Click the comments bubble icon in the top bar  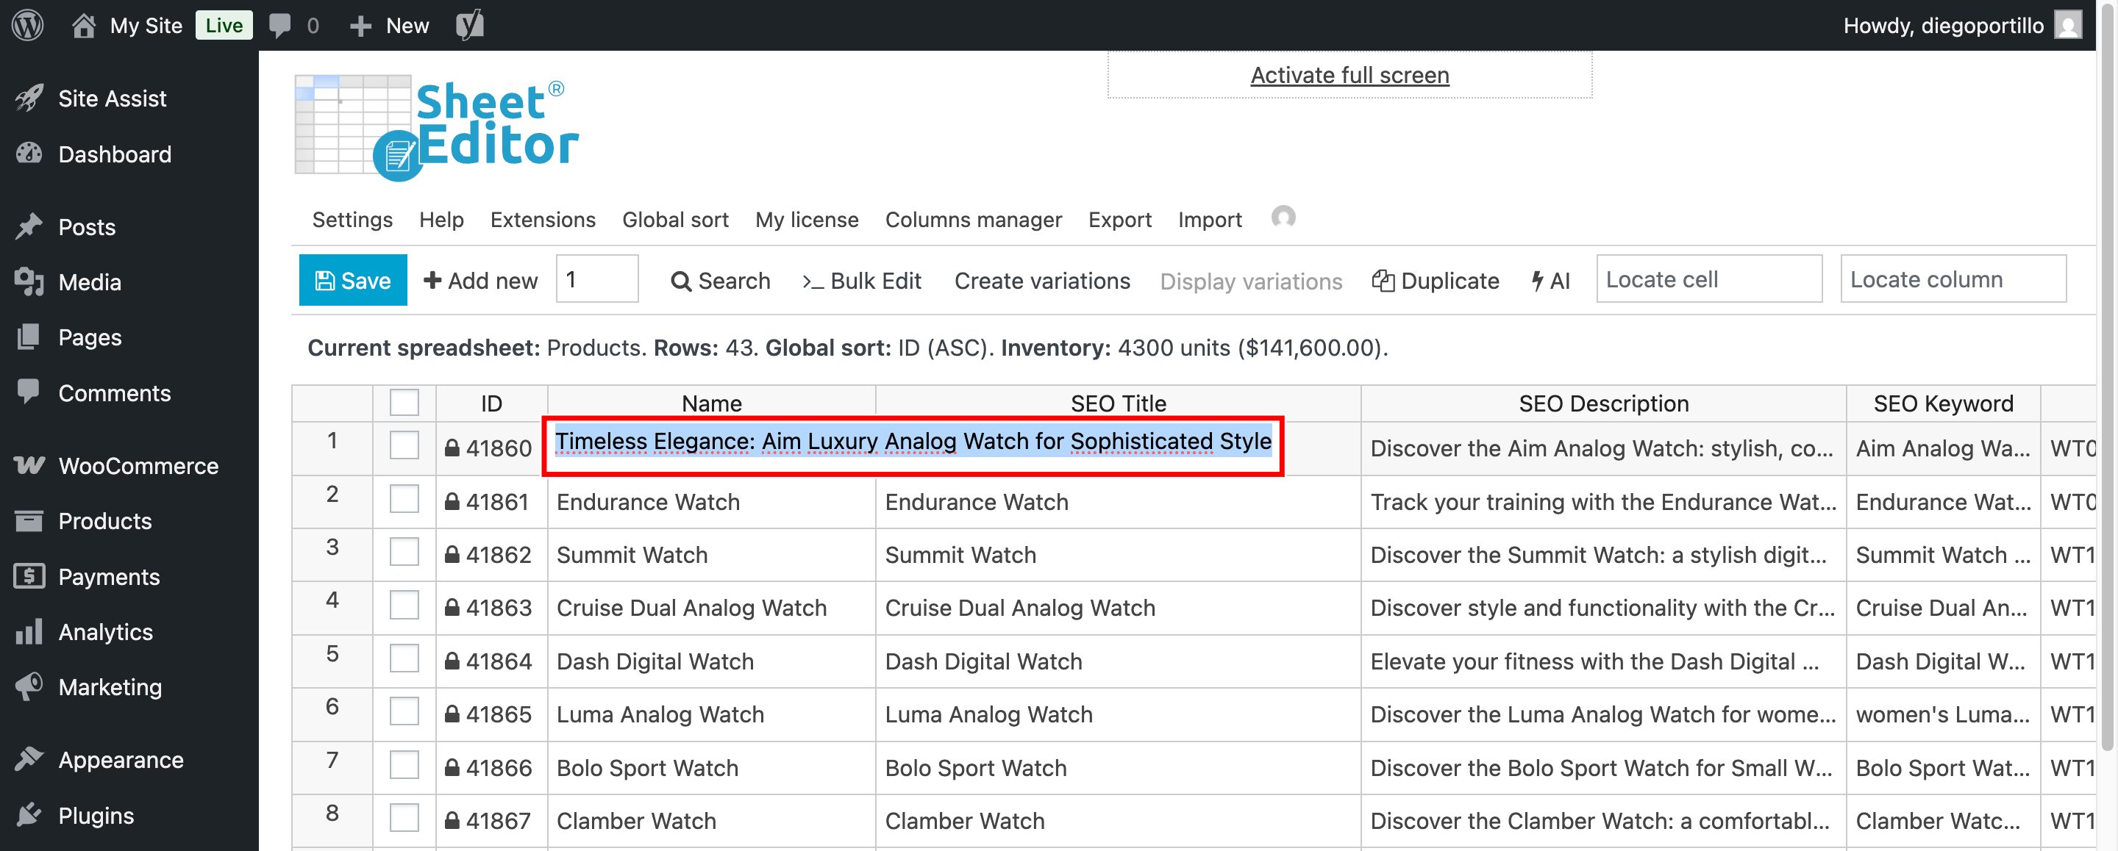(279, 26)
